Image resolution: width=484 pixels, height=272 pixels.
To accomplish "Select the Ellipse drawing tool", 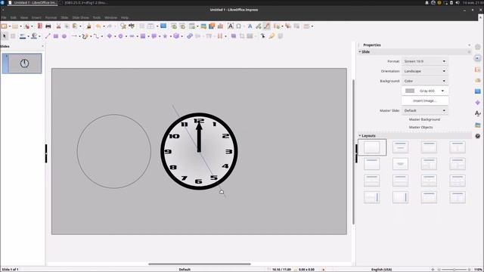I will pyautogui.click(x=64, y=36).
